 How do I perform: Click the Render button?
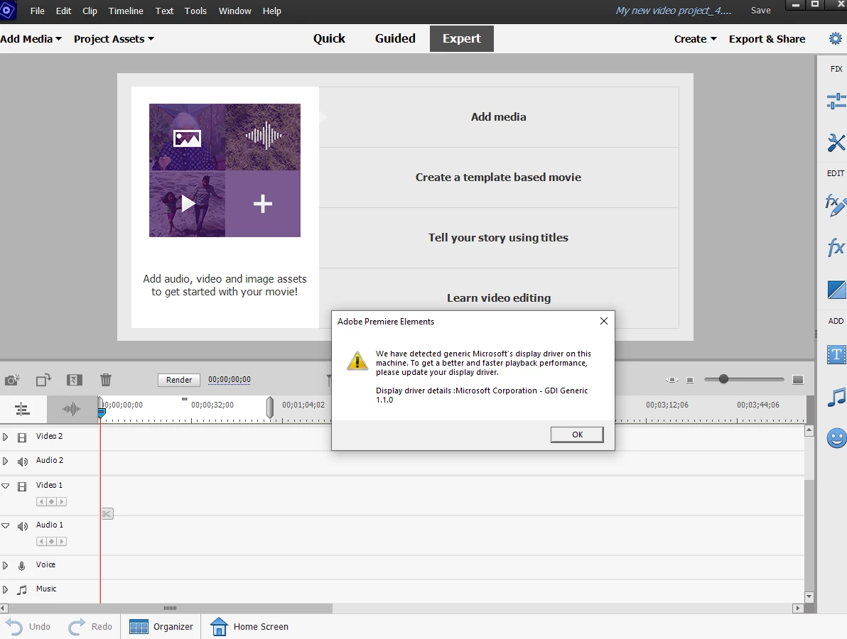click(179, 380)
